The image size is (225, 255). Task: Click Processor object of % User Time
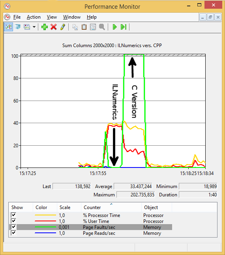(153, 221)
